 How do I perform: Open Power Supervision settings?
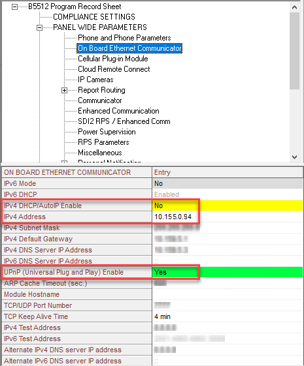[107, 132]
